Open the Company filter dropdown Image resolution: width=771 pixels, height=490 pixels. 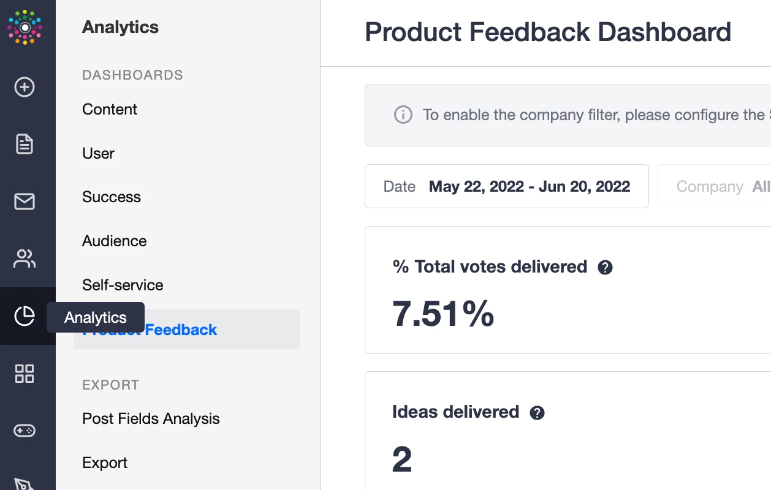coord(717,186)
